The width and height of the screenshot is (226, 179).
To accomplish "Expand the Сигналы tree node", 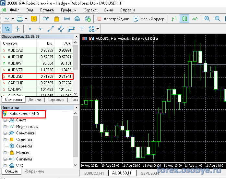I will (5, 159).
